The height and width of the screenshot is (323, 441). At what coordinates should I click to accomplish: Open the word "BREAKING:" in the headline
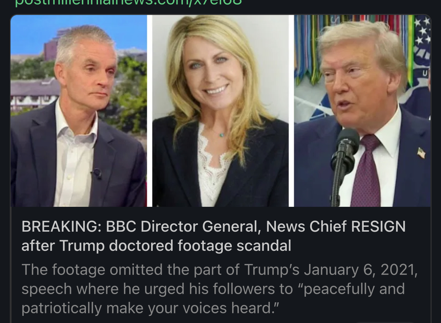click(61, 226)
